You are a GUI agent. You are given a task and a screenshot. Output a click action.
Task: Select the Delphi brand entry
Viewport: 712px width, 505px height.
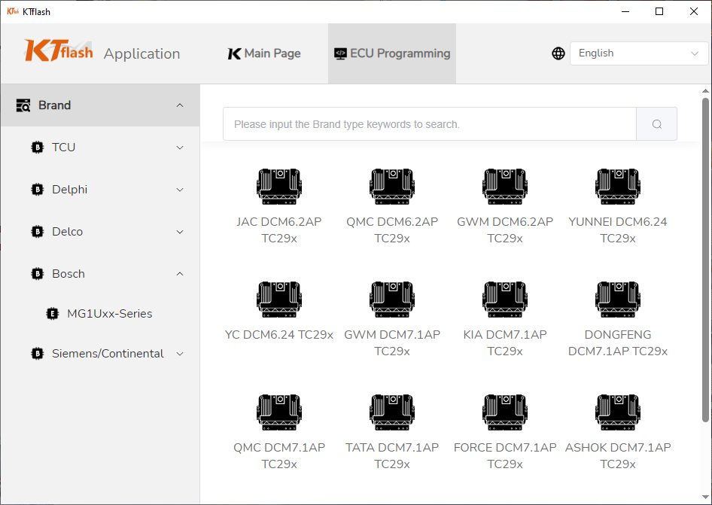(100, 190)
